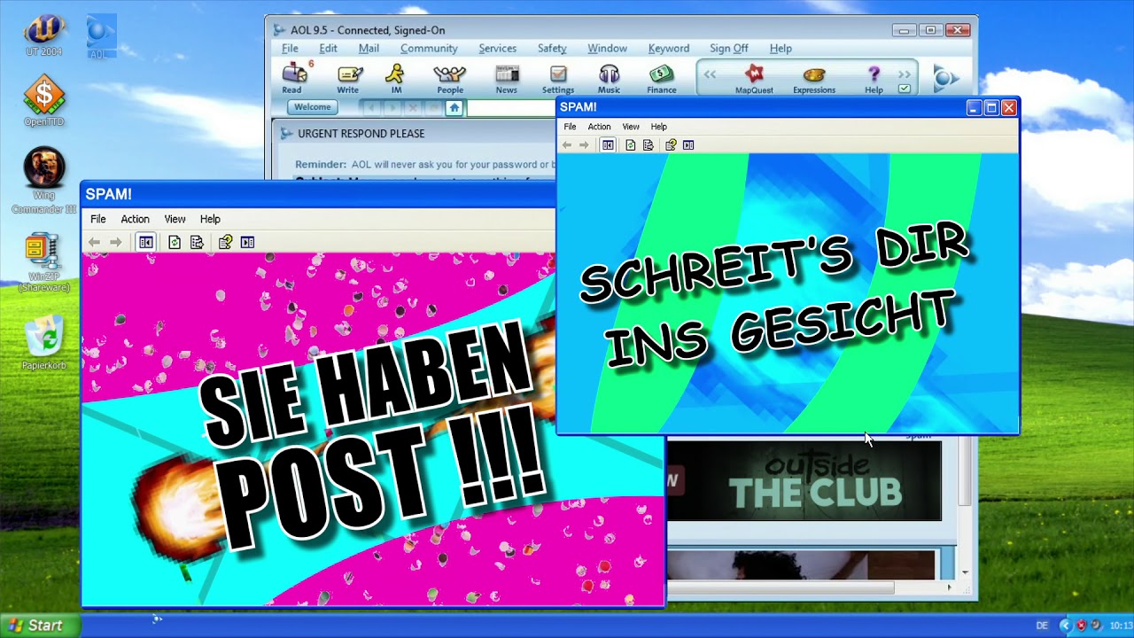
Task: Open the AOL Community menu
Action: pyautogui.click(x=429, y=49)
